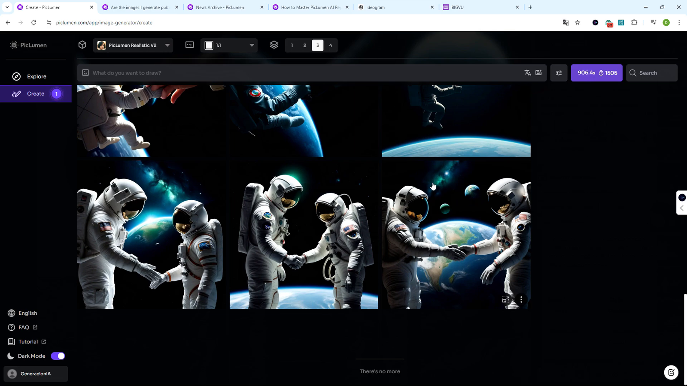Click the translate prompt icon
Image resolution: width=687 pixels, height=386 pixels.
pyautogui.click(x=528, y=73)
